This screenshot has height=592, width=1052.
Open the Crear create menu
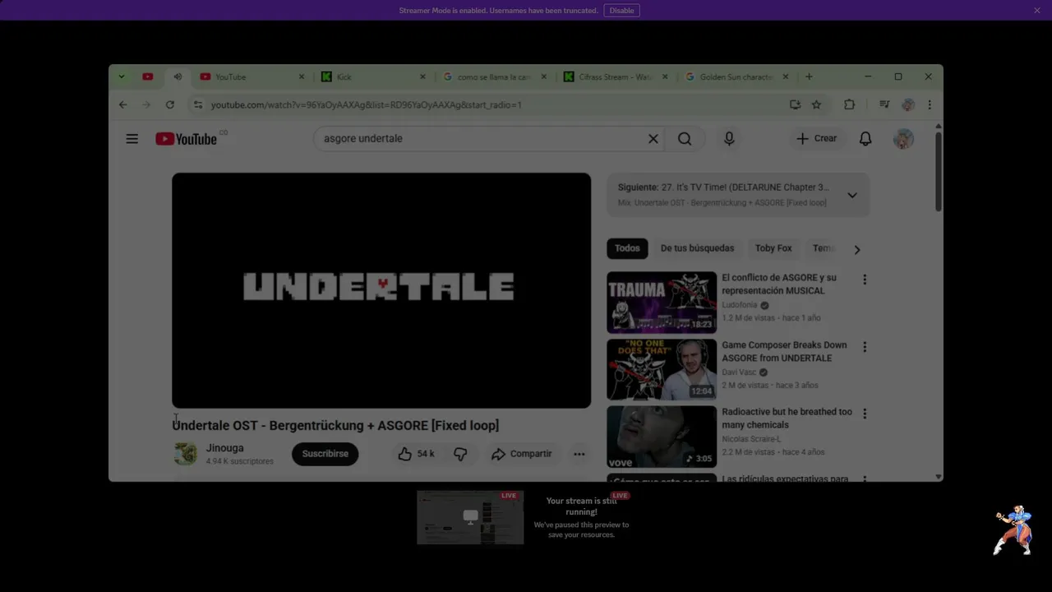click(x=816, y=139)
